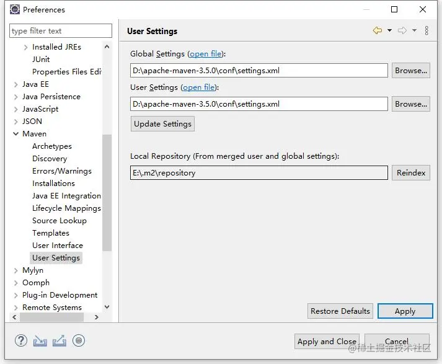Click the import preferences icon
The image size is (442, 364).
(40, 341)
